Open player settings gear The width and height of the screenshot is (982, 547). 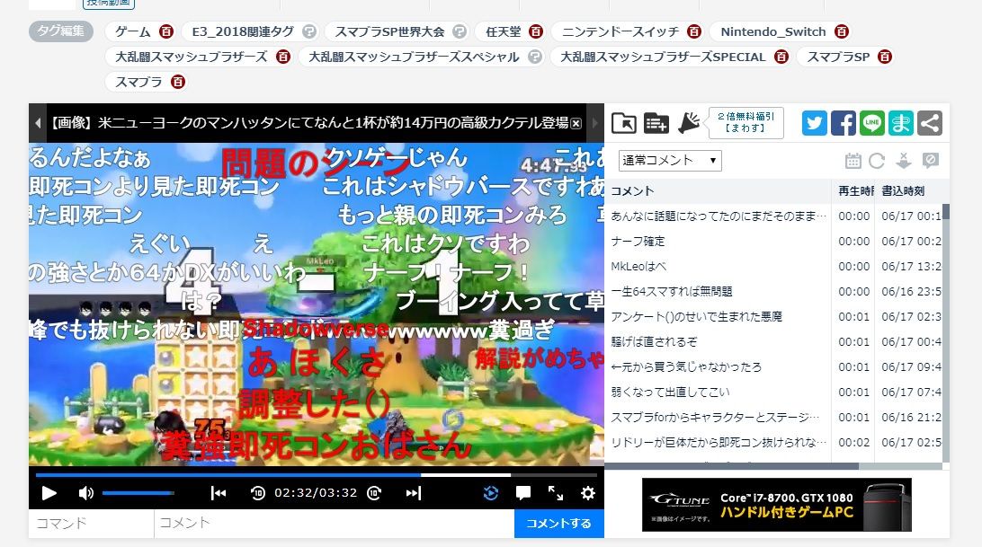coord(587,493)
